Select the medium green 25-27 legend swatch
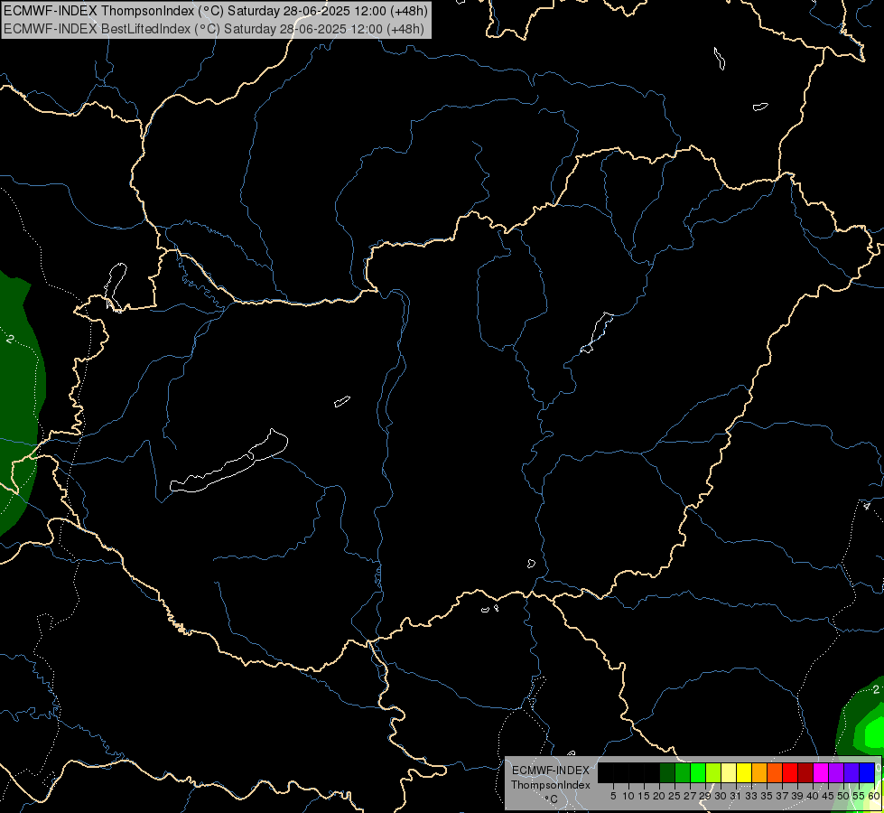Viewport: 884px width, 813px height. pos(683,773)
